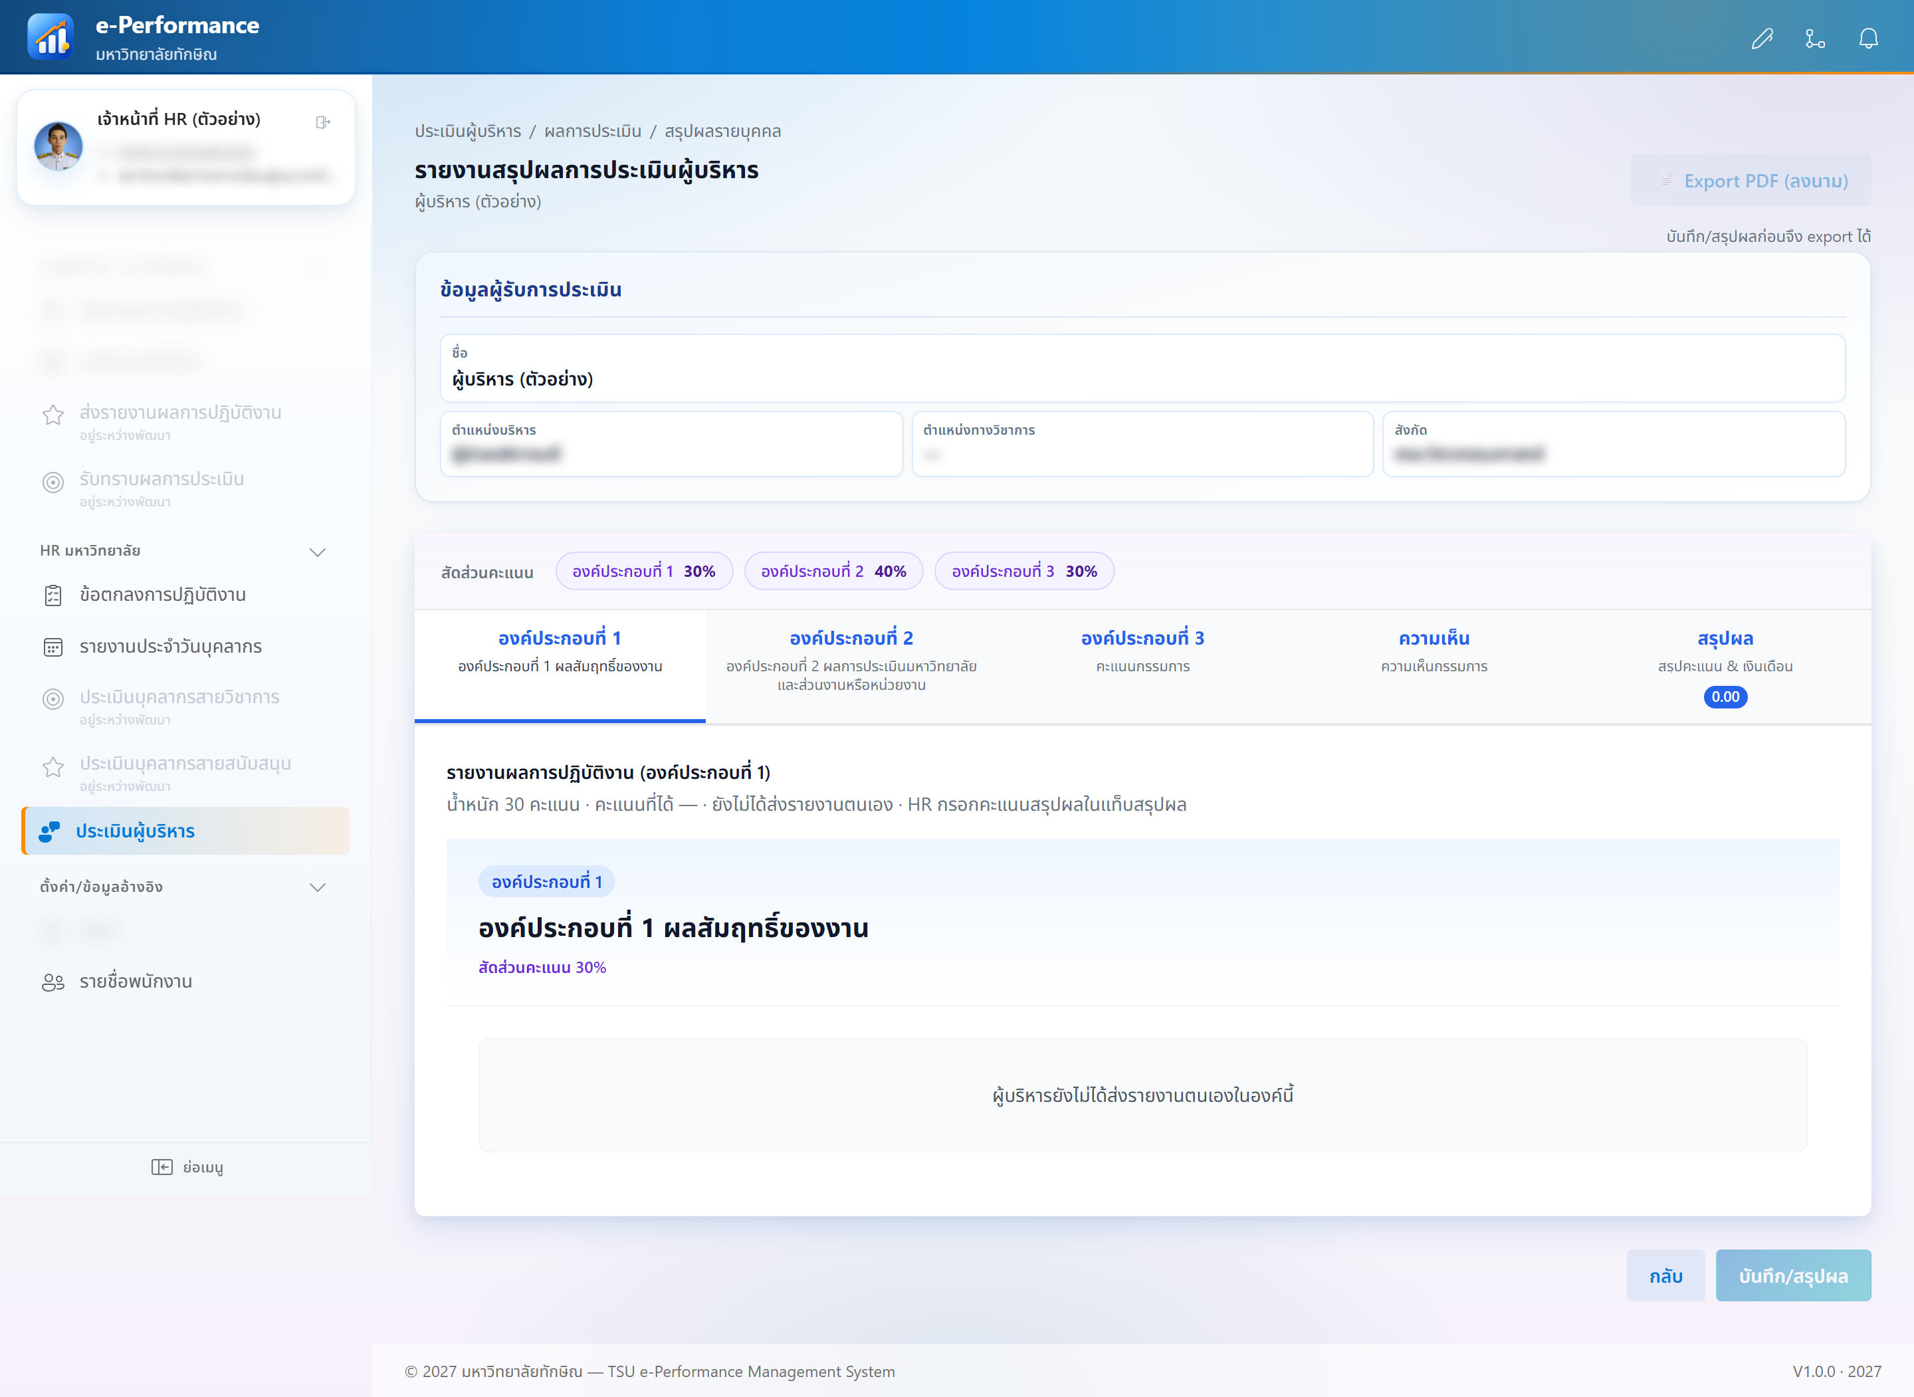Open รายงานประจำวันบุคลากร menu item
Screen dimensions: 1914x1397
pos(185,647)
